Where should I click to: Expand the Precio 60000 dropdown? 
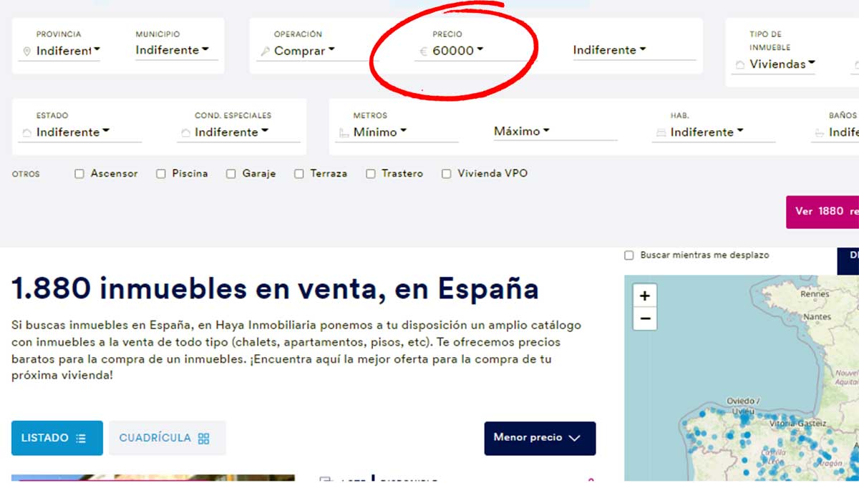click(x=458, y=51)
